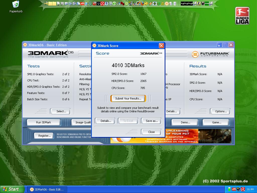The height and width of the screenshot is (193, 257).
Task: Click the ATI icon in system tray
Action: (234, 189)
